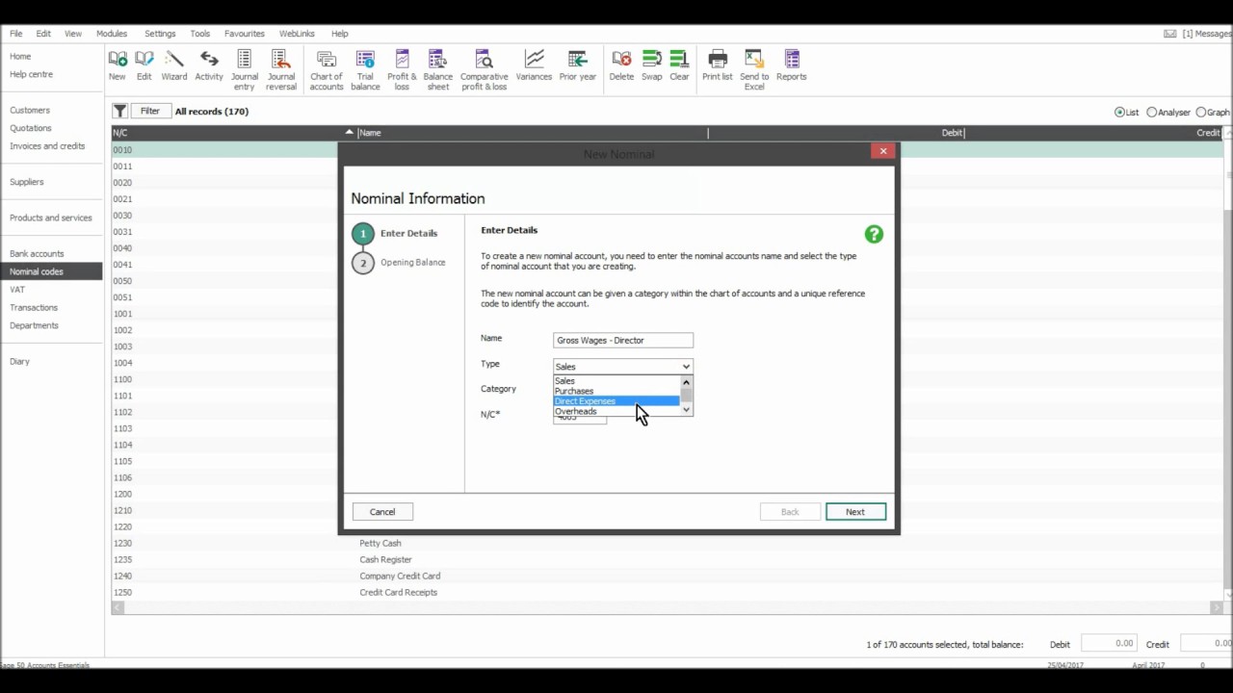Click the Cancel button in wizard

tap(382, 512)
